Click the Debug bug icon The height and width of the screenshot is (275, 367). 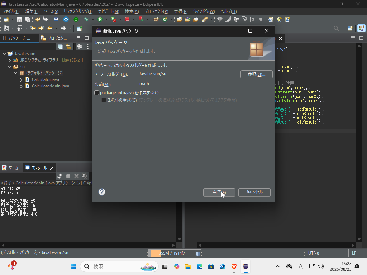pos(87,20)
